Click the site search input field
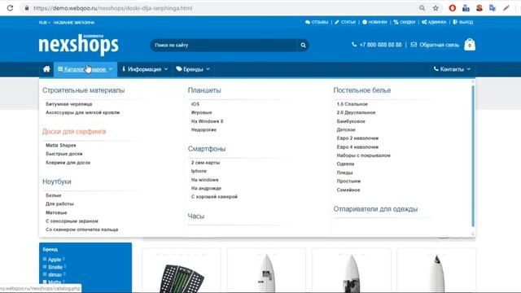Image resolution: width=521 pixels, height=293 pixels. tap(224, 46)
